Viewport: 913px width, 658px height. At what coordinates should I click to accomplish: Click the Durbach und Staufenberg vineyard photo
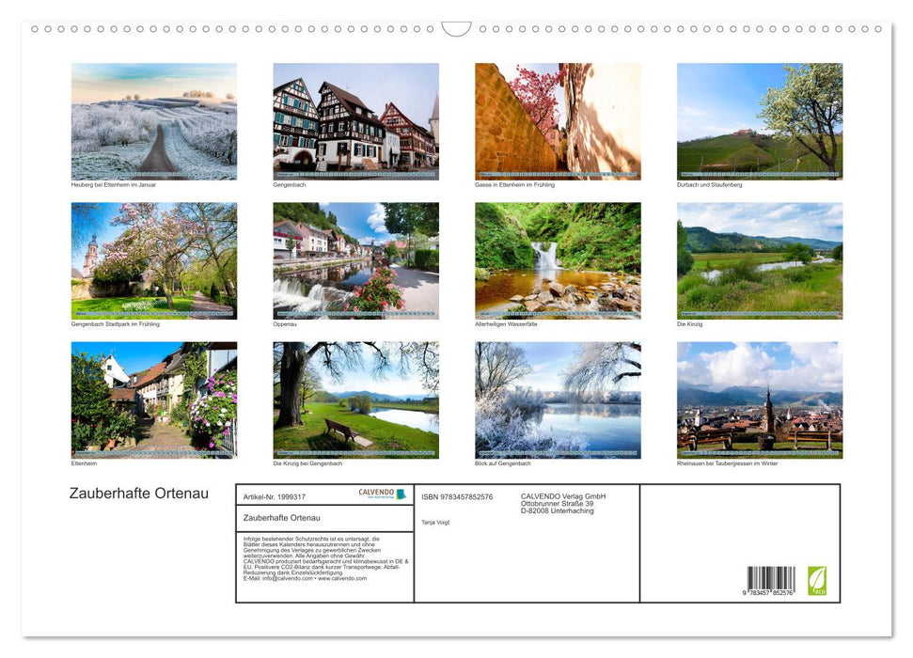tap(760, 121)
